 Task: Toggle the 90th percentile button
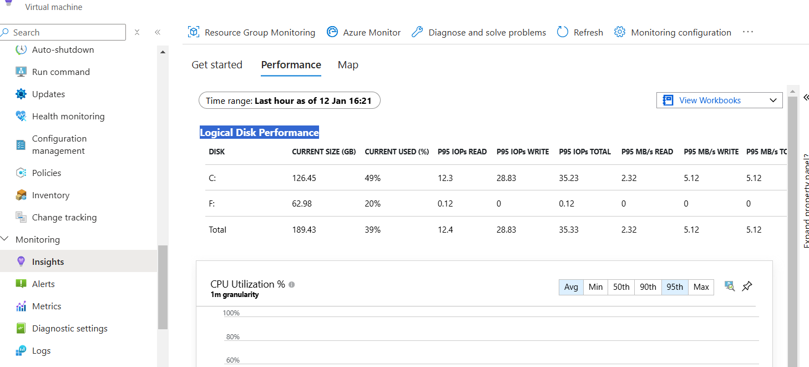(x=648, y=287)
